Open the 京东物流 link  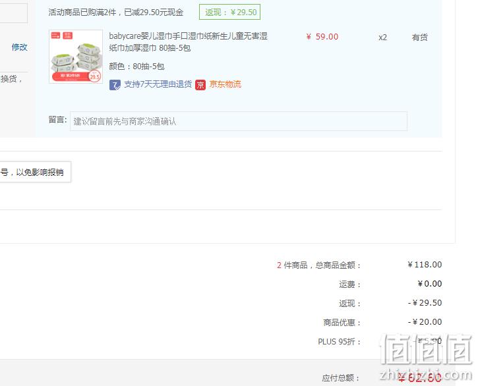point(225,84)
